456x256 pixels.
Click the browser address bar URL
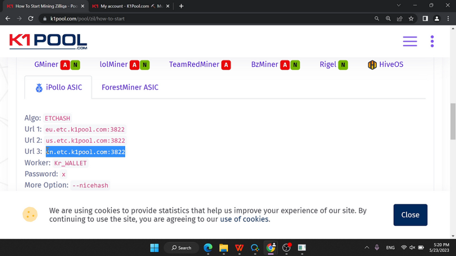tap(87, 19)
